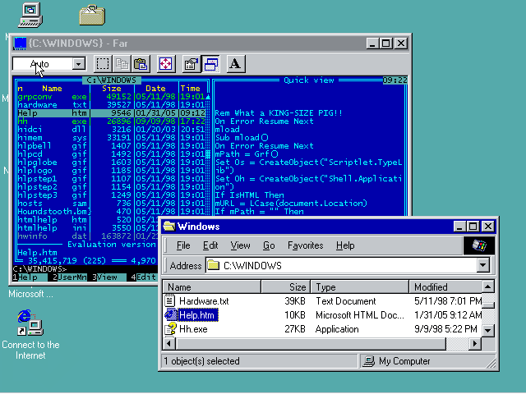Open My Computer desktop icon
The width and height of the screenshot is (526, 394).
[x=30, y=15]
